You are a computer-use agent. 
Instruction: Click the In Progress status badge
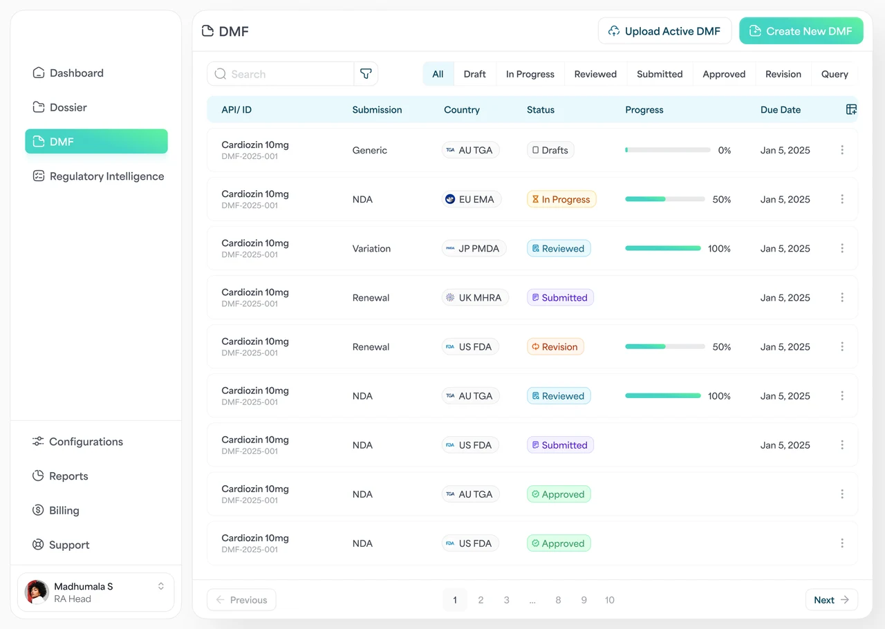(x=561, y=199)
